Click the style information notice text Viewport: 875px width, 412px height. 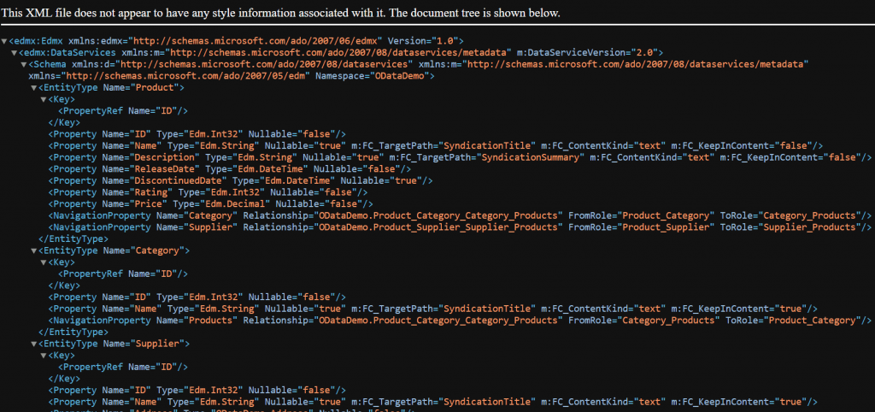(280, 14)
